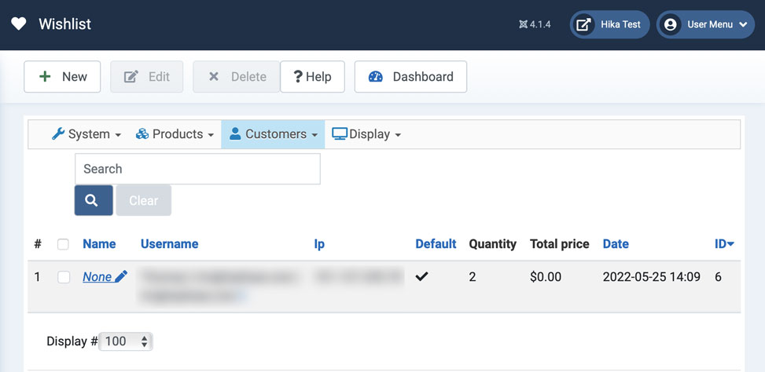Open the None wishlist link
Screen dimensions: 765x372
click(97, 276)
